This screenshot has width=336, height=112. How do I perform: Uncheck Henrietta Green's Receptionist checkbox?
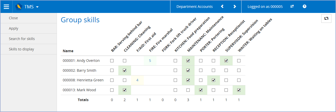click(x=214, y=80)
